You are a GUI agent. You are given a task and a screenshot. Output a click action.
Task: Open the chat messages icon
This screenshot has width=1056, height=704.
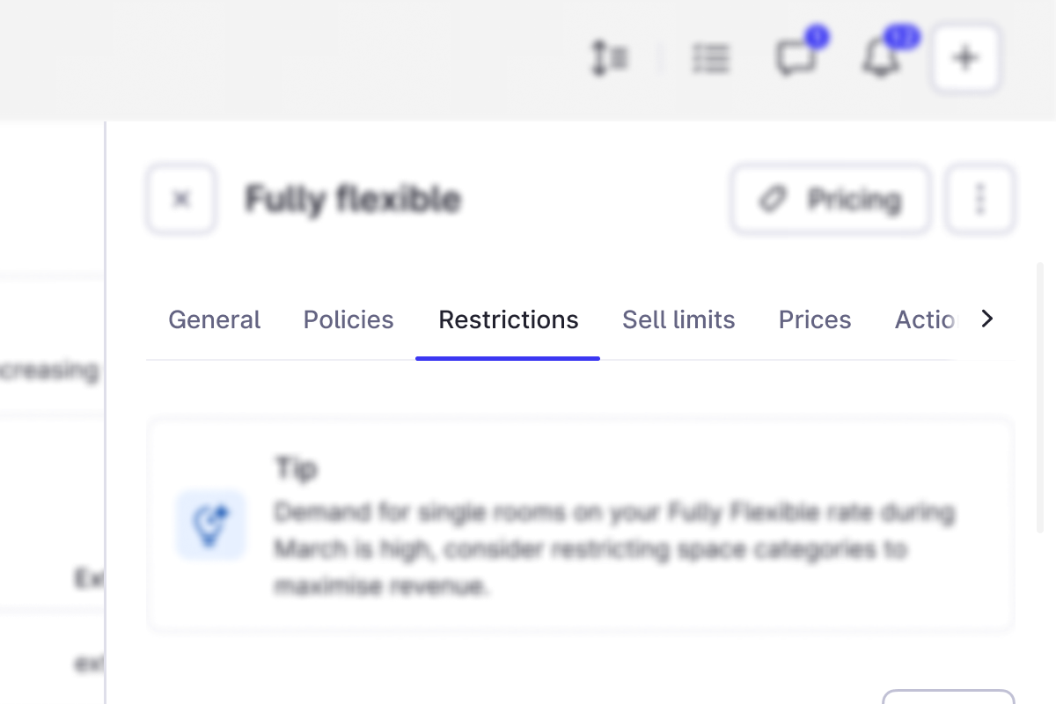click(796, 59)
